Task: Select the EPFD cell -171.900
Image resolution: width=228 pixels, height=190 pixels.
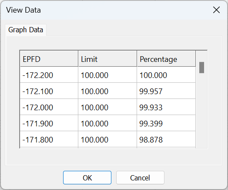Action: point(49,123)
